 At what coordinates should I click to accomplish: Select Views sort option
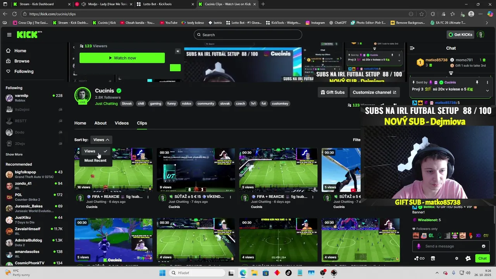[95, 151]
